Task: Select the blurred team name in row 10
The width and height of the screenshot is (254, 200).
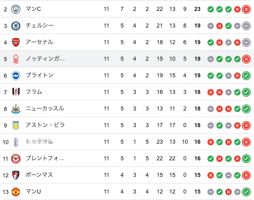Action: tap(40, 141)
